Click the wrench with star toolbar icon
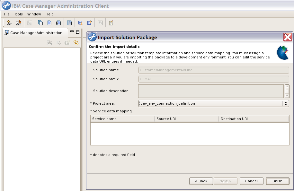 [x=9, y=23]
